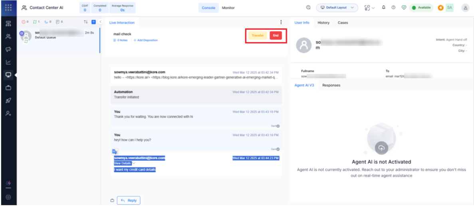Screen dimensions: 474x206
Task: Open the Responses tab
Action: [x=331, y=85]
